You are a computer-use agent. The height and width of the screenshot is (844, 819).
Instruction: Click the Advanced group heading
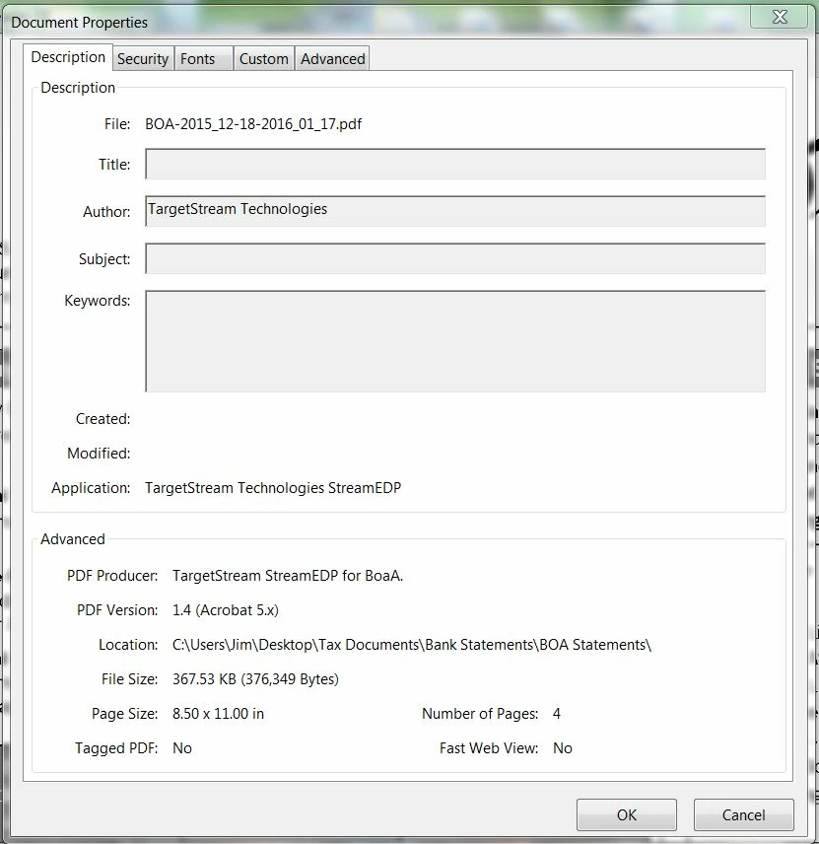pos(73,539)
